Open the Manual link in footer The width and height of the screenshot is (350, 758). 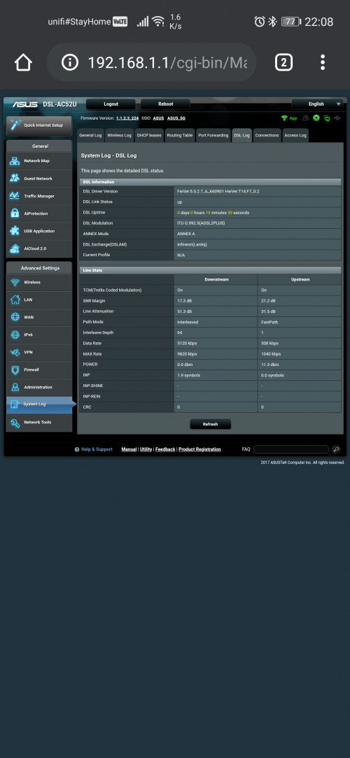coord(129,449)
